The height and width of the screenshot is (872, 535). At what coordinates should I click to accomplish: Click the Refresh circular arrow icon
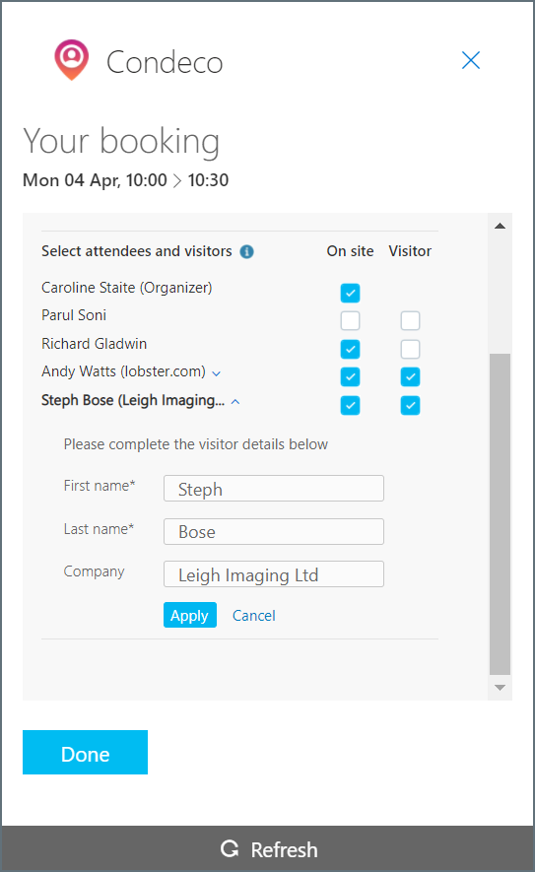[230, 848]
